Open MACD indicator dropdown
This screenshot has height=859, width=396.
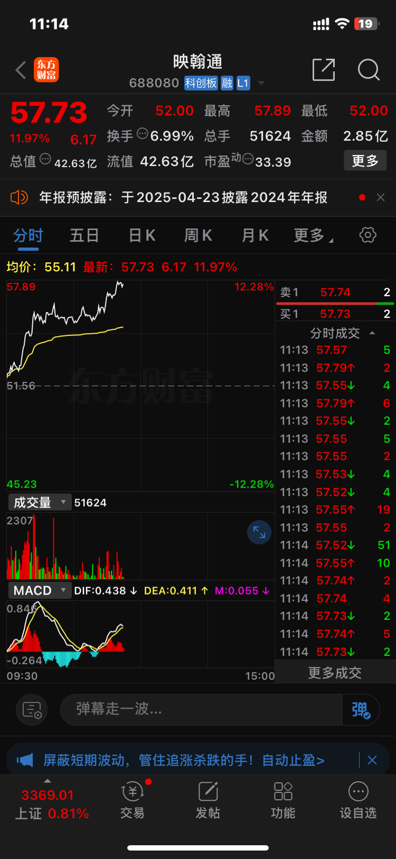(x=39, y=590)
